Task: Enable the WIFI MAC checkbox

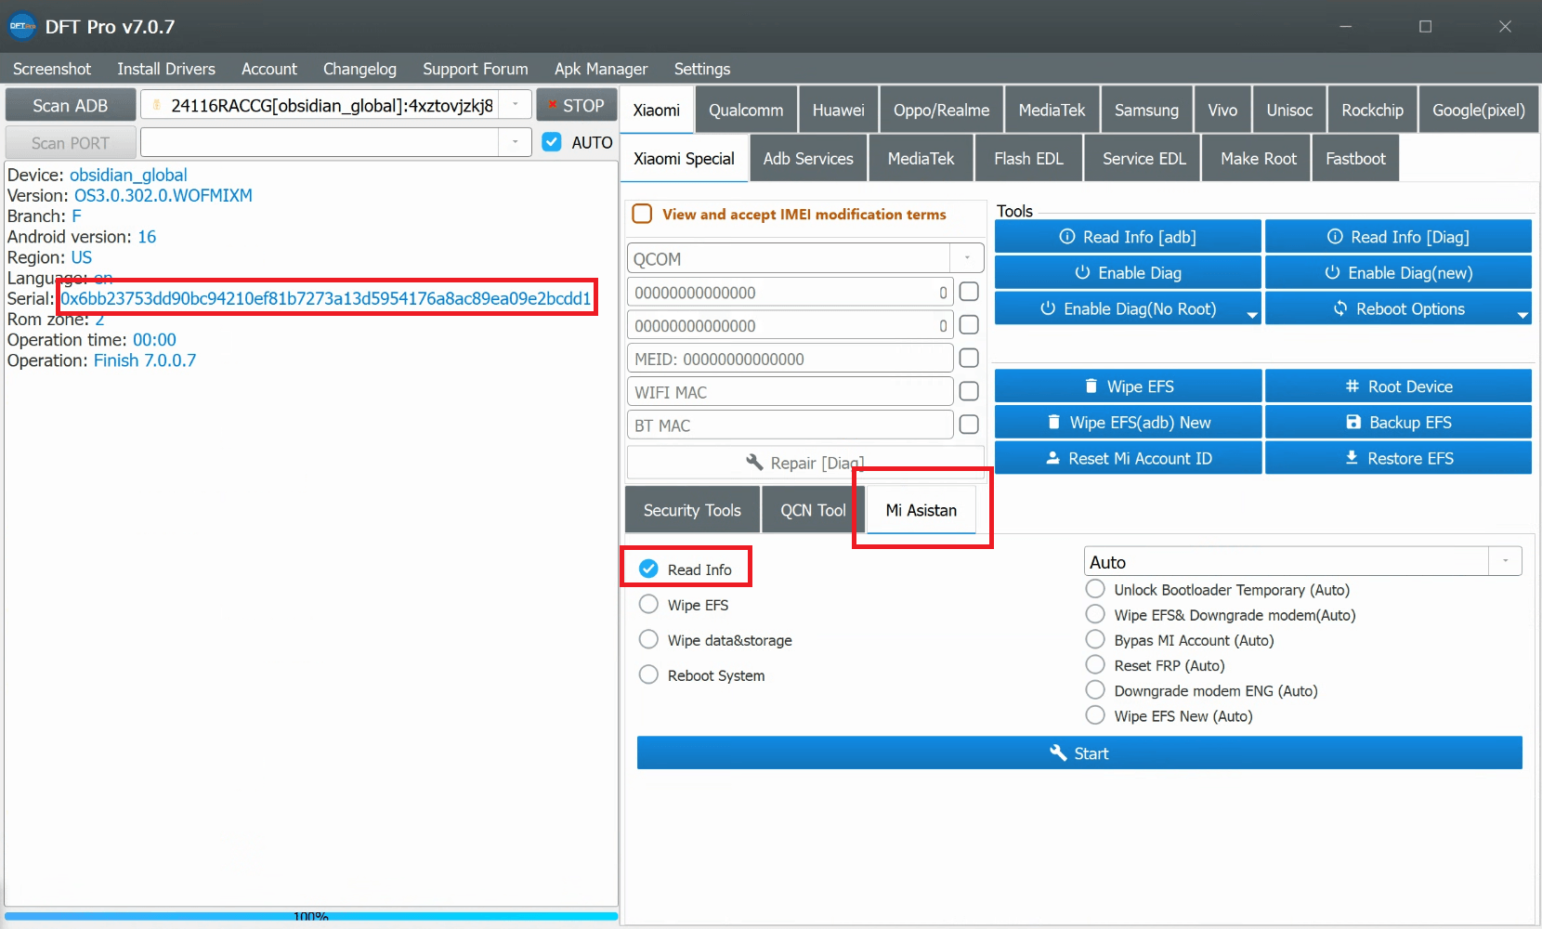Action: pyautogui.click(x=969, y=391)
